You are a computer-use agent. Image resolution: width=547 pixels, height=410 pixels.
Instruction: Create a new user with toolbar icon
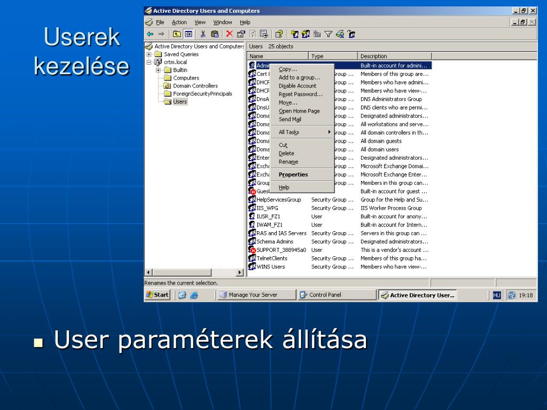click(295, 34)
